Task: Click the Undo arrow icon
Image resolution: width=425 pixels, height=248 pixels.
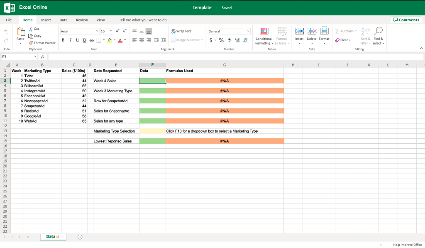Action: click(6, 32)
